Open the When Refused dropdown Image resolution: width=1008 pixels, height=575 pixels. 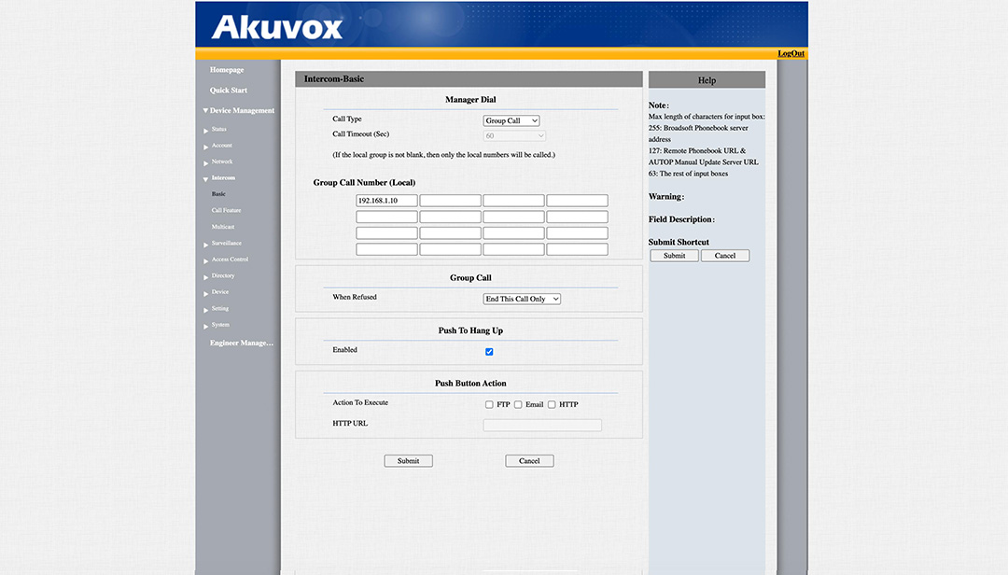[x=522, y=299]
